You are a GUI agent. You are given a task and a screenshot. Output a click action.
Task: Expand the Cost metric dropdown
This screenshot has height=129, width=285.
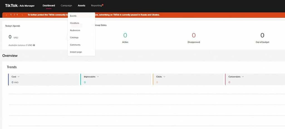[19, 77]
